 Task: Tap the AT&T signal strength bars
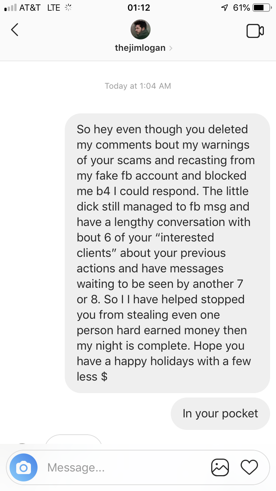(x=10, y=8)
